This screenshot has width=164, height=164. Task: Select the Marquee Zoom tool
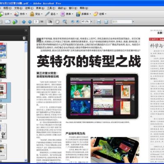pyautogui.click(x=65, y=22)
